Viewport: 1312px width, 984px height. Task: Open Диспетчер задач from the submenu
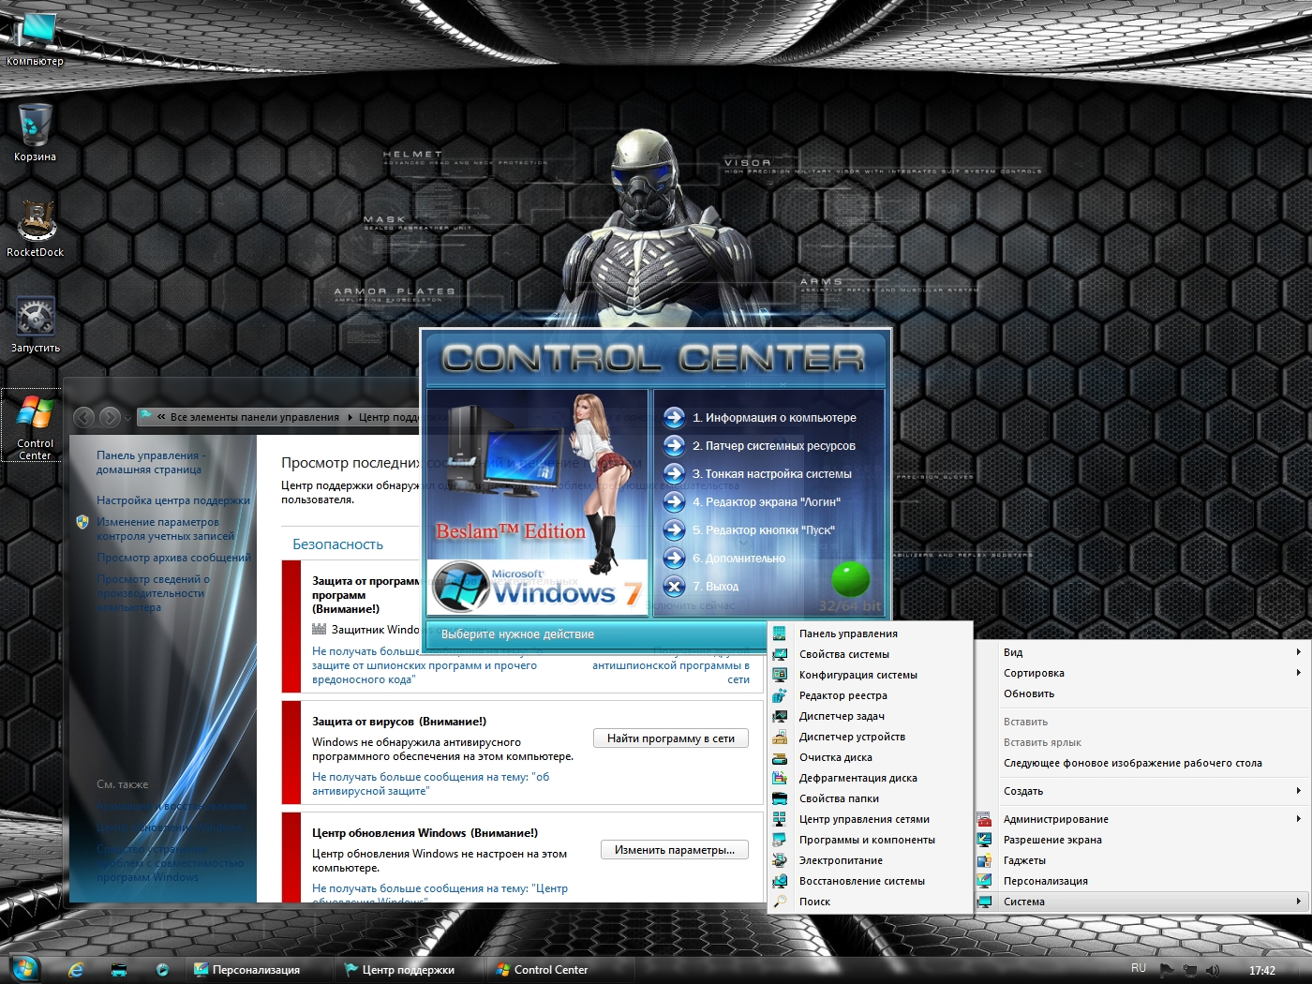[x=842, y=716]
